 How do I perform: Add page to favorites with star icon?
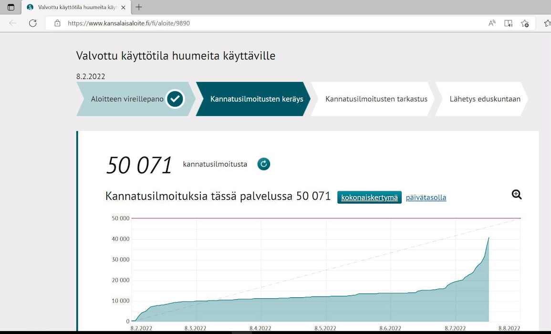[525, 23]
